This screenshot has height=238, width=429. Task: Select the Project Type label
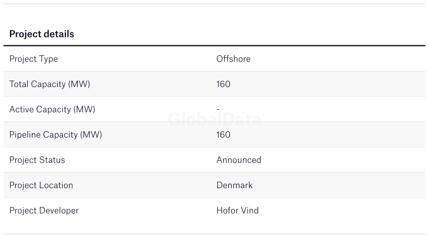33,59
